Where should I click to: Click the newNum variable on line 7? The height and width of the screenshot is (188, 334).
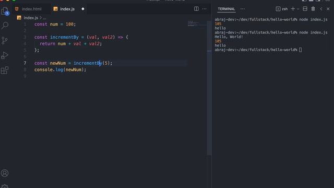[58, 63]
